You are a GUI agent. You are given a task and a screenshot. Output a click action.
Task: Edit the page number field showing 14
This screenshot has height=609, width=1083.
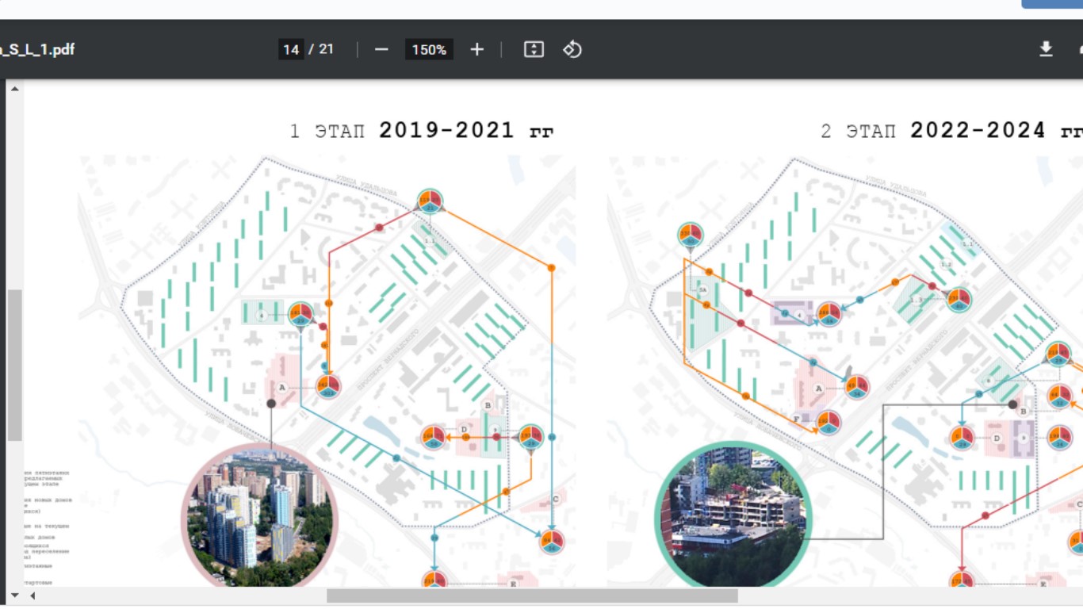pyautogui.click(x=291, y=50)
